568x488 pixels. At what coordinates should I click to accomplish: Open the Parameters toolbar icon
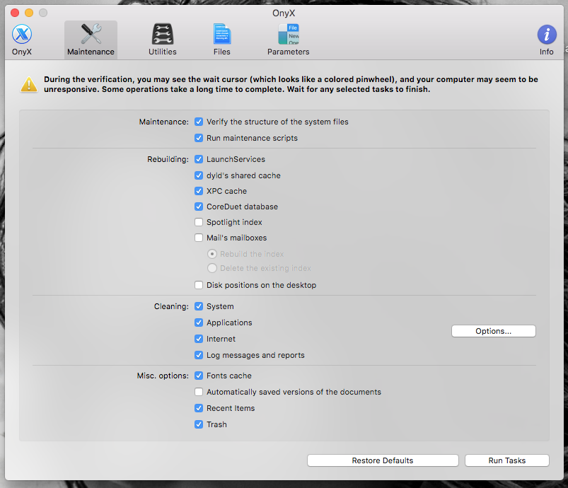pyautogui.click(x=289, y=40)
